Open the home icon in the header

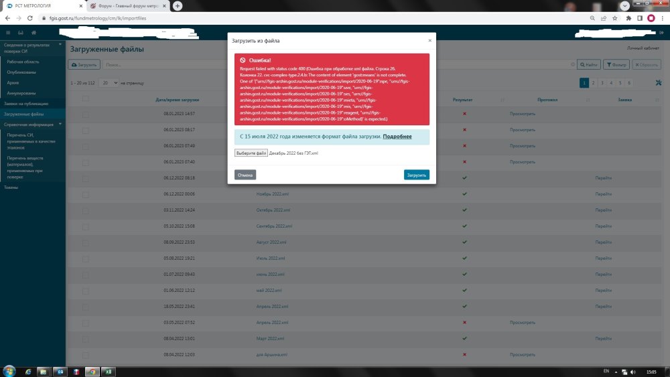[x=33, y=32]
